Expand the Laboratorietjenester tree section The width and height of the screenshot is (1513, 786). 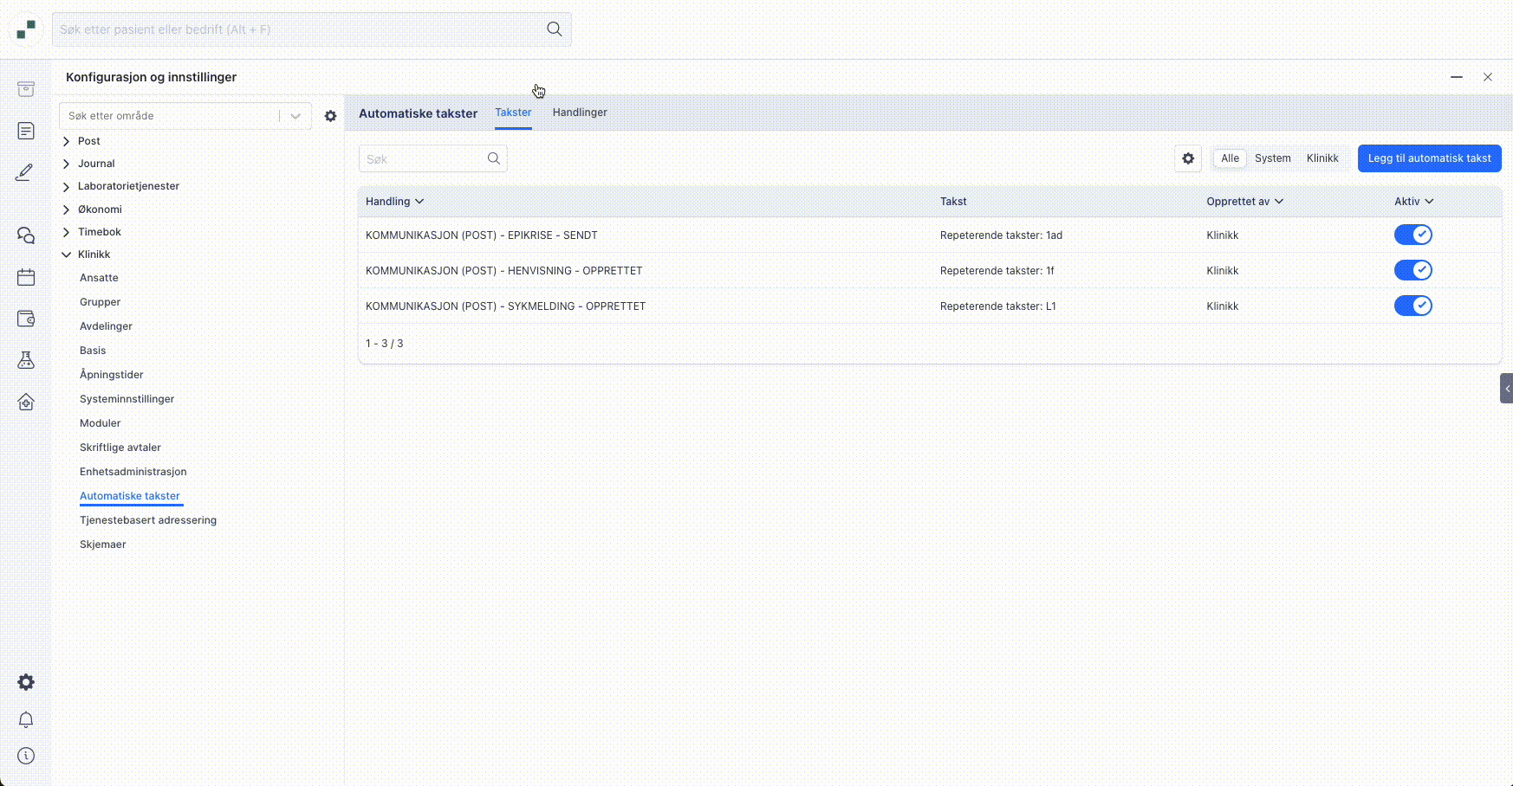67,186
